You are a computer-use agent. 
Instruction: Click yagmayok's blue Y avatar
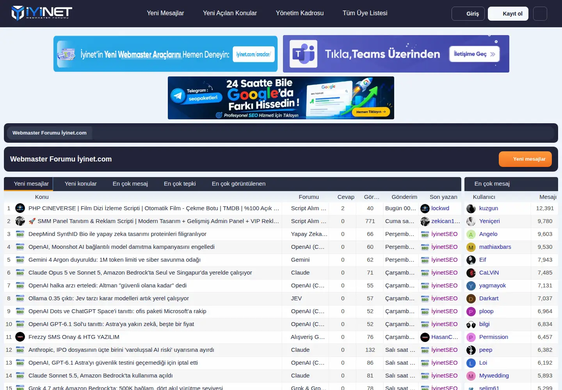tap(471, 286)
